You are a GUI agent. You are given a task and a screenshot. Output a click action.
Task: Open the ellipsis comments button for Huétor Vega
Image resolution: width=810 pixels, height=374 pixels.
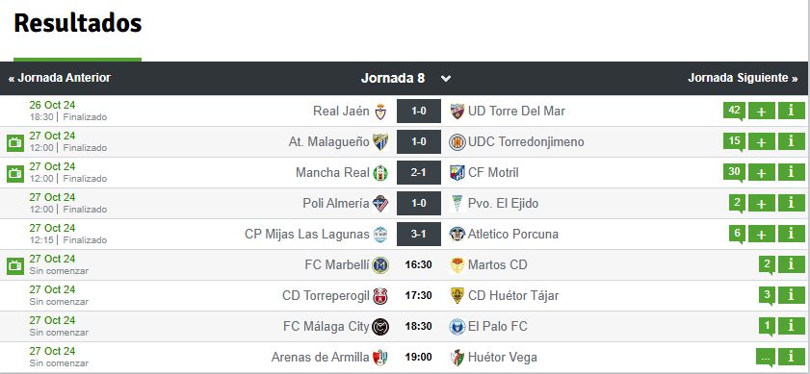point(766,357)
